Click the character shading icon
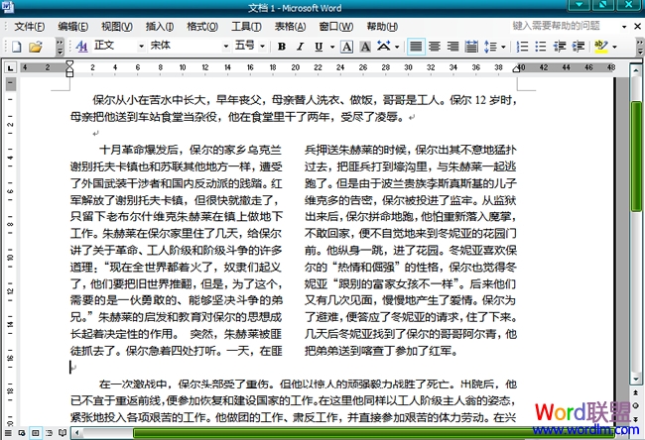Screen dimensions: 645x440 click(365, 47)
